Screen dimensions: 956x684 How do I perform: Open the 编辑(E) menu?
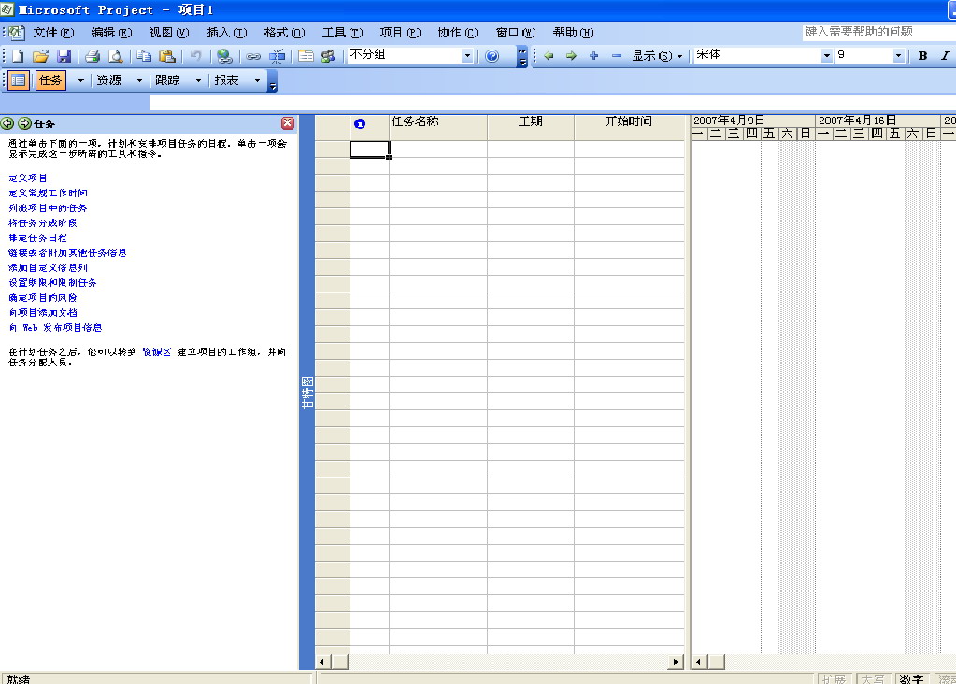tap(111, 33)
